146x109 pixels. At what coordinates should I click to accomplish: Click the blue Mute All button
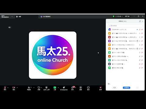point(127,88)
